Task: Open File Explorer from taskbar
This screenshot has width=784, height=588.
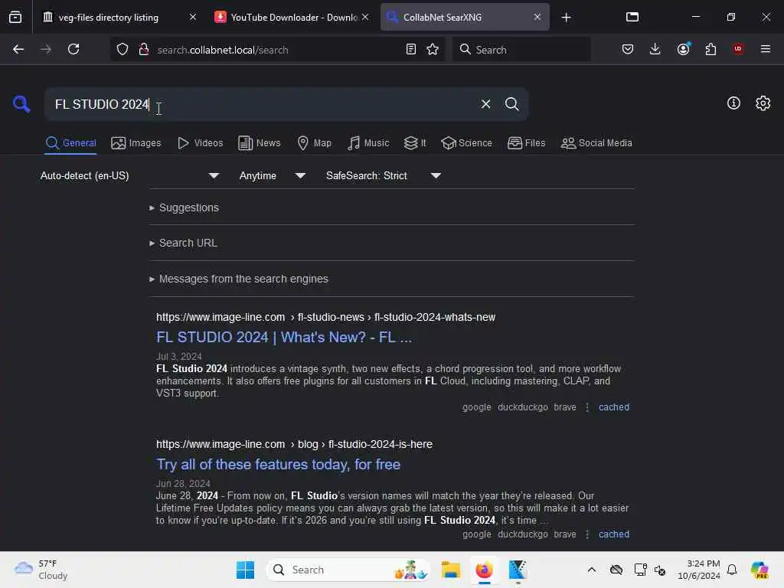Action: pos(450,570)
